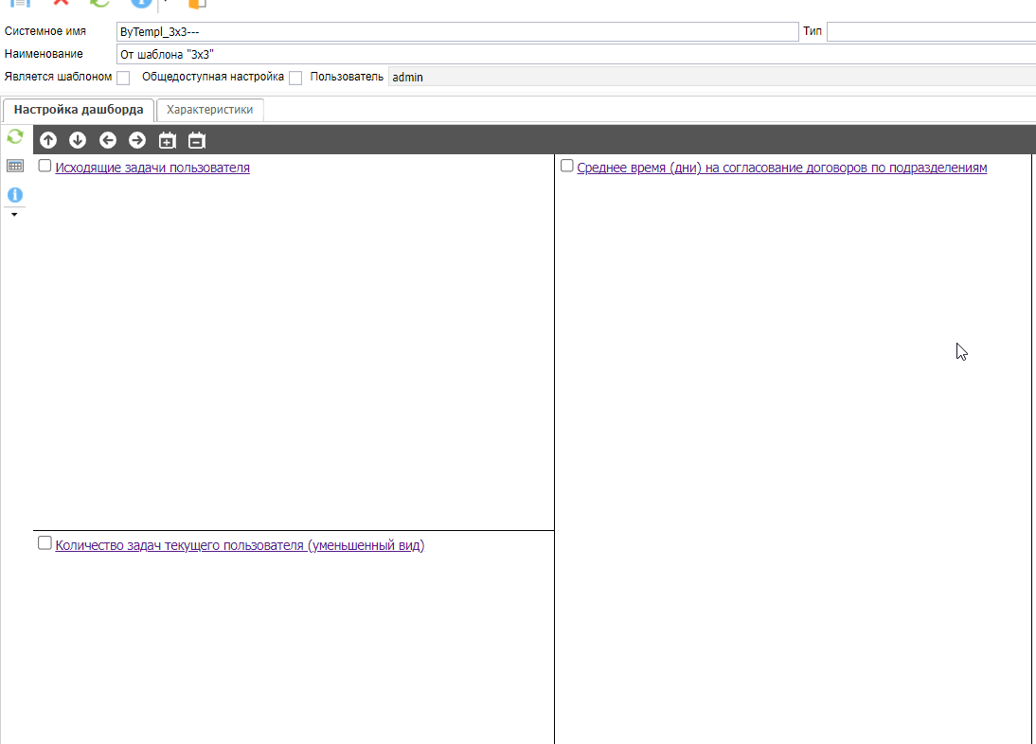
Task: Click the add panel plus icon
Action: tap(167, 140)
